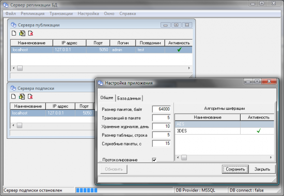
Task: Select localhost row in Сервера подписки
Action: tap(53, 113)
